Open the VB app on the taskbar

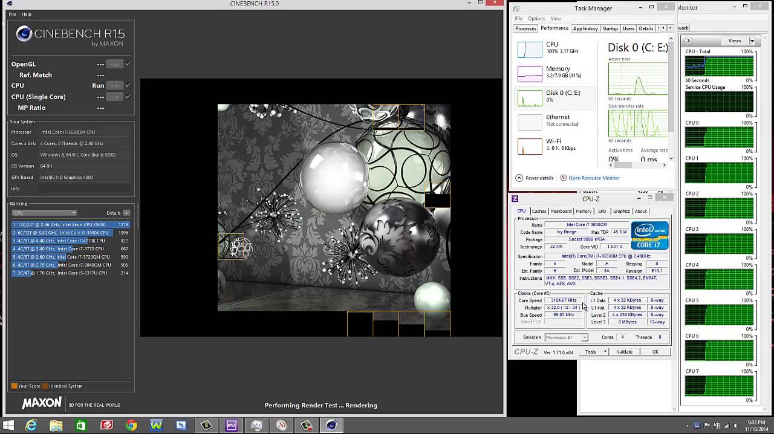point(181,426)
